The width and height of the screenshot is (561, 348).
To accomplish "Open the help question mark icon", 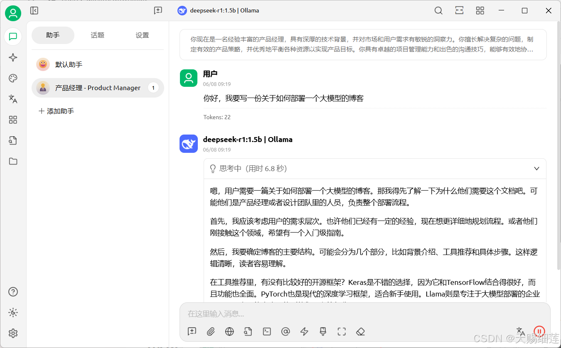I will (x=13, y=292).
